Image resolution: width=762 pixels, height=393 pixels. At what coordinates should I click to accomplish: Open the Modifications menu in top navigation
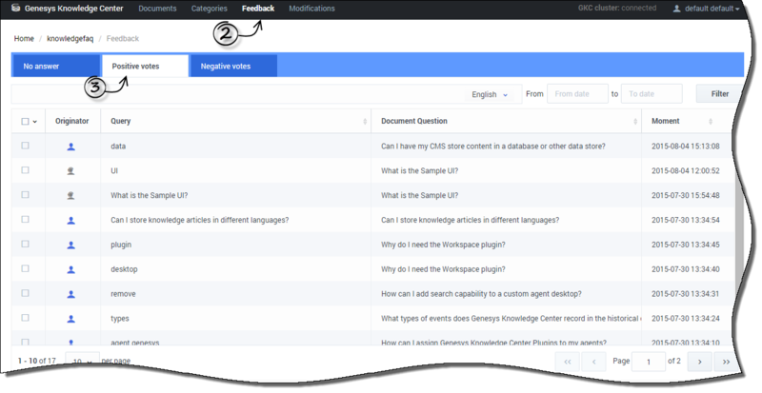(x=311, y=9)
